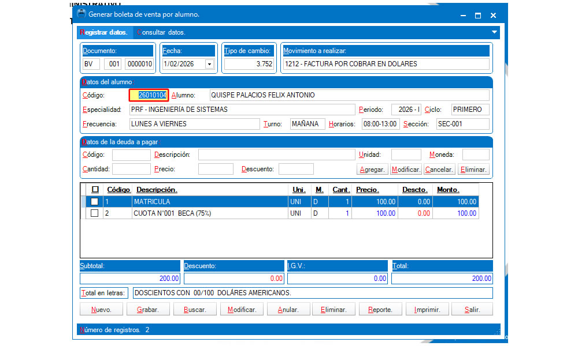Check the CUOTA N°001 BECA row checkbox
Screen dimensions: 578x346
[x=94, y=213]
